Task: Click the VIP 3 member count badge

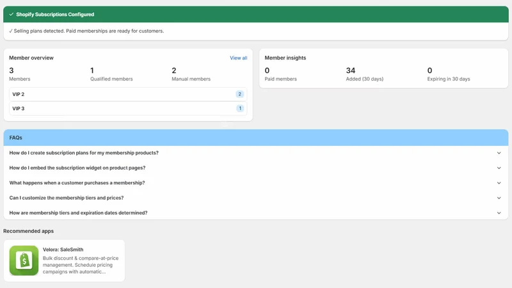Action: tap(240, 108)
